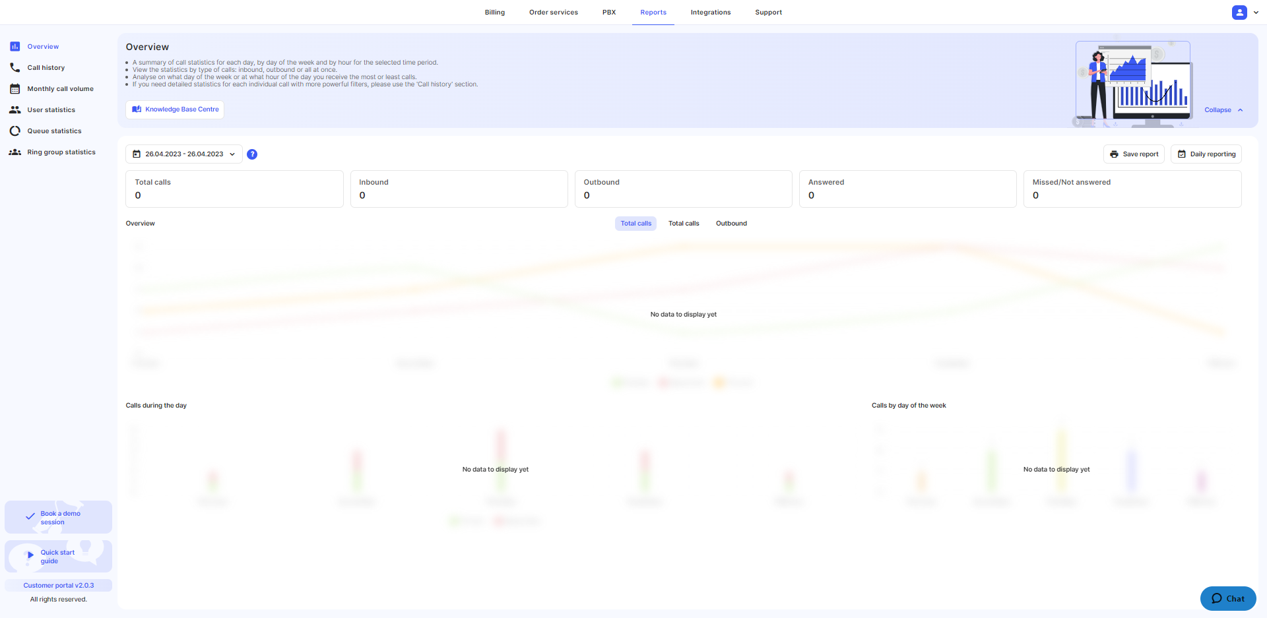Click the Outbound summary card

coord(683,189)
